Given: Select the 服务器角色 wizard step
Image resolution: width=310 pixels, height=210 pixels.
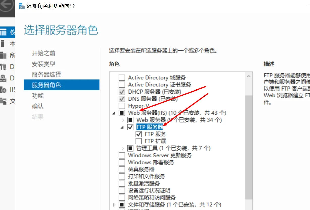Looking at the screenshot, I should [62, 85].
